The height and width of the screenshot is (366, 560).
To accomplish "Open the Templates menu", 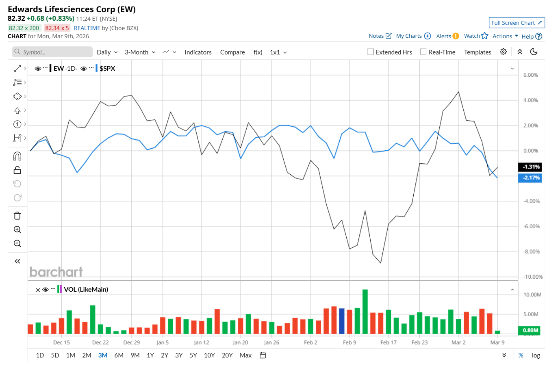I will [478, 52].
